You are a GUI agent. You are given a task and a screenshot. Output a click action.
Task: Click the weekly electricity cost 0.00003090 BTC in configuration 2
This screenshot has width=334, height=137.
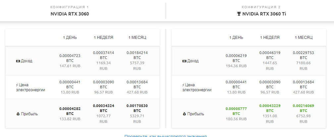coord(270,85)
